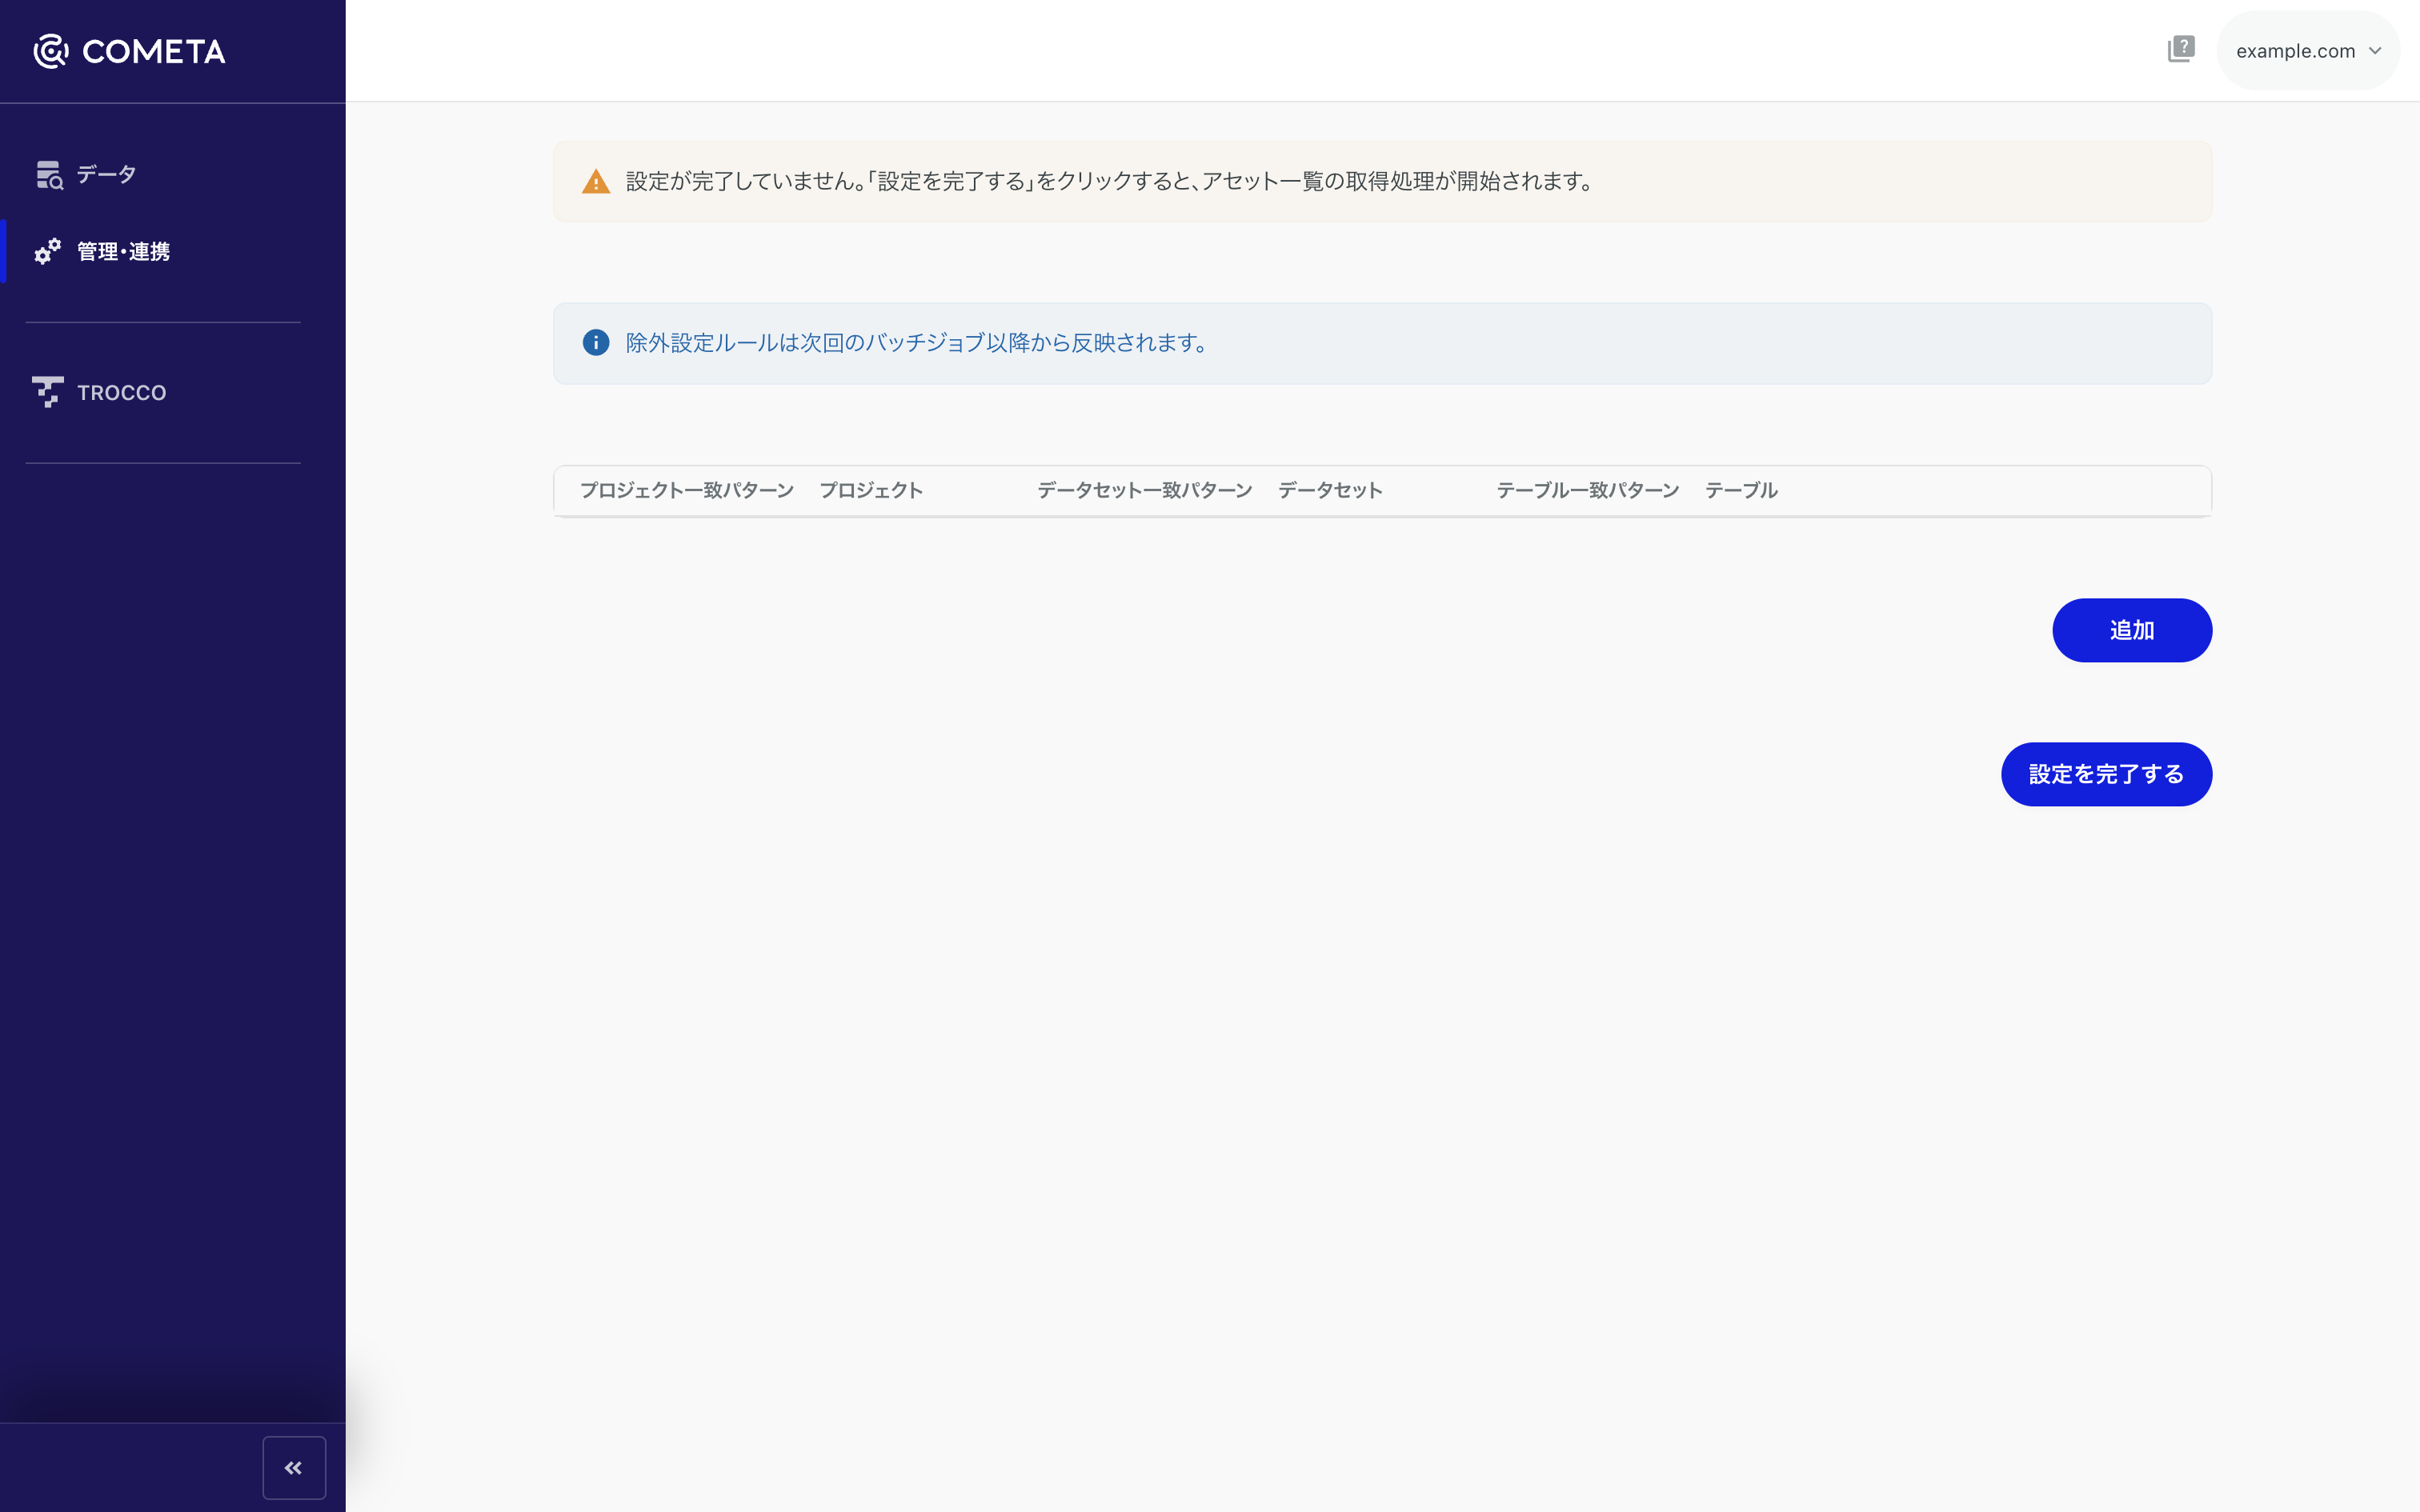Click the プロジェクト一致パターン column header
The height and width of the screenshot is (1512, 2420).
pos(687,490)
